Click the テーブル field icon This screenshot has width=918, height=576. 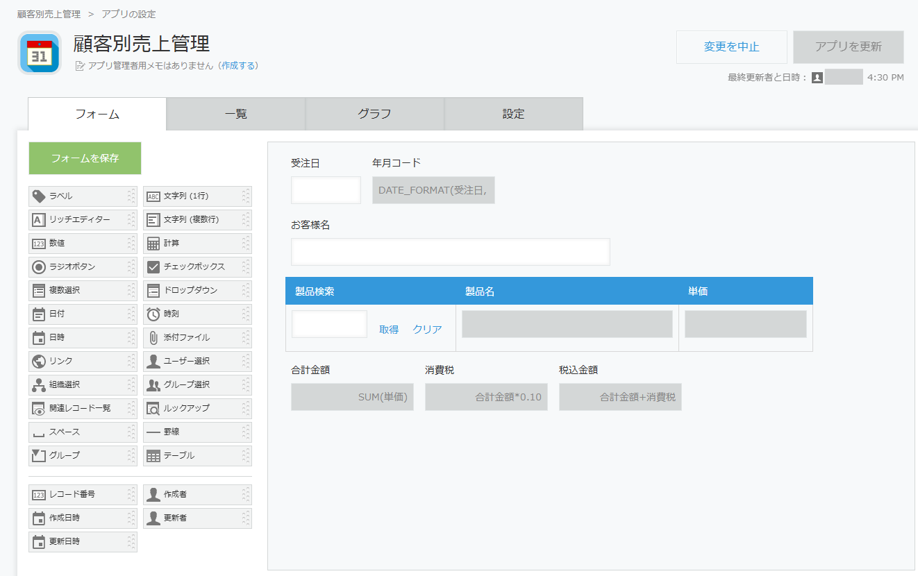(x=153, y=456)
